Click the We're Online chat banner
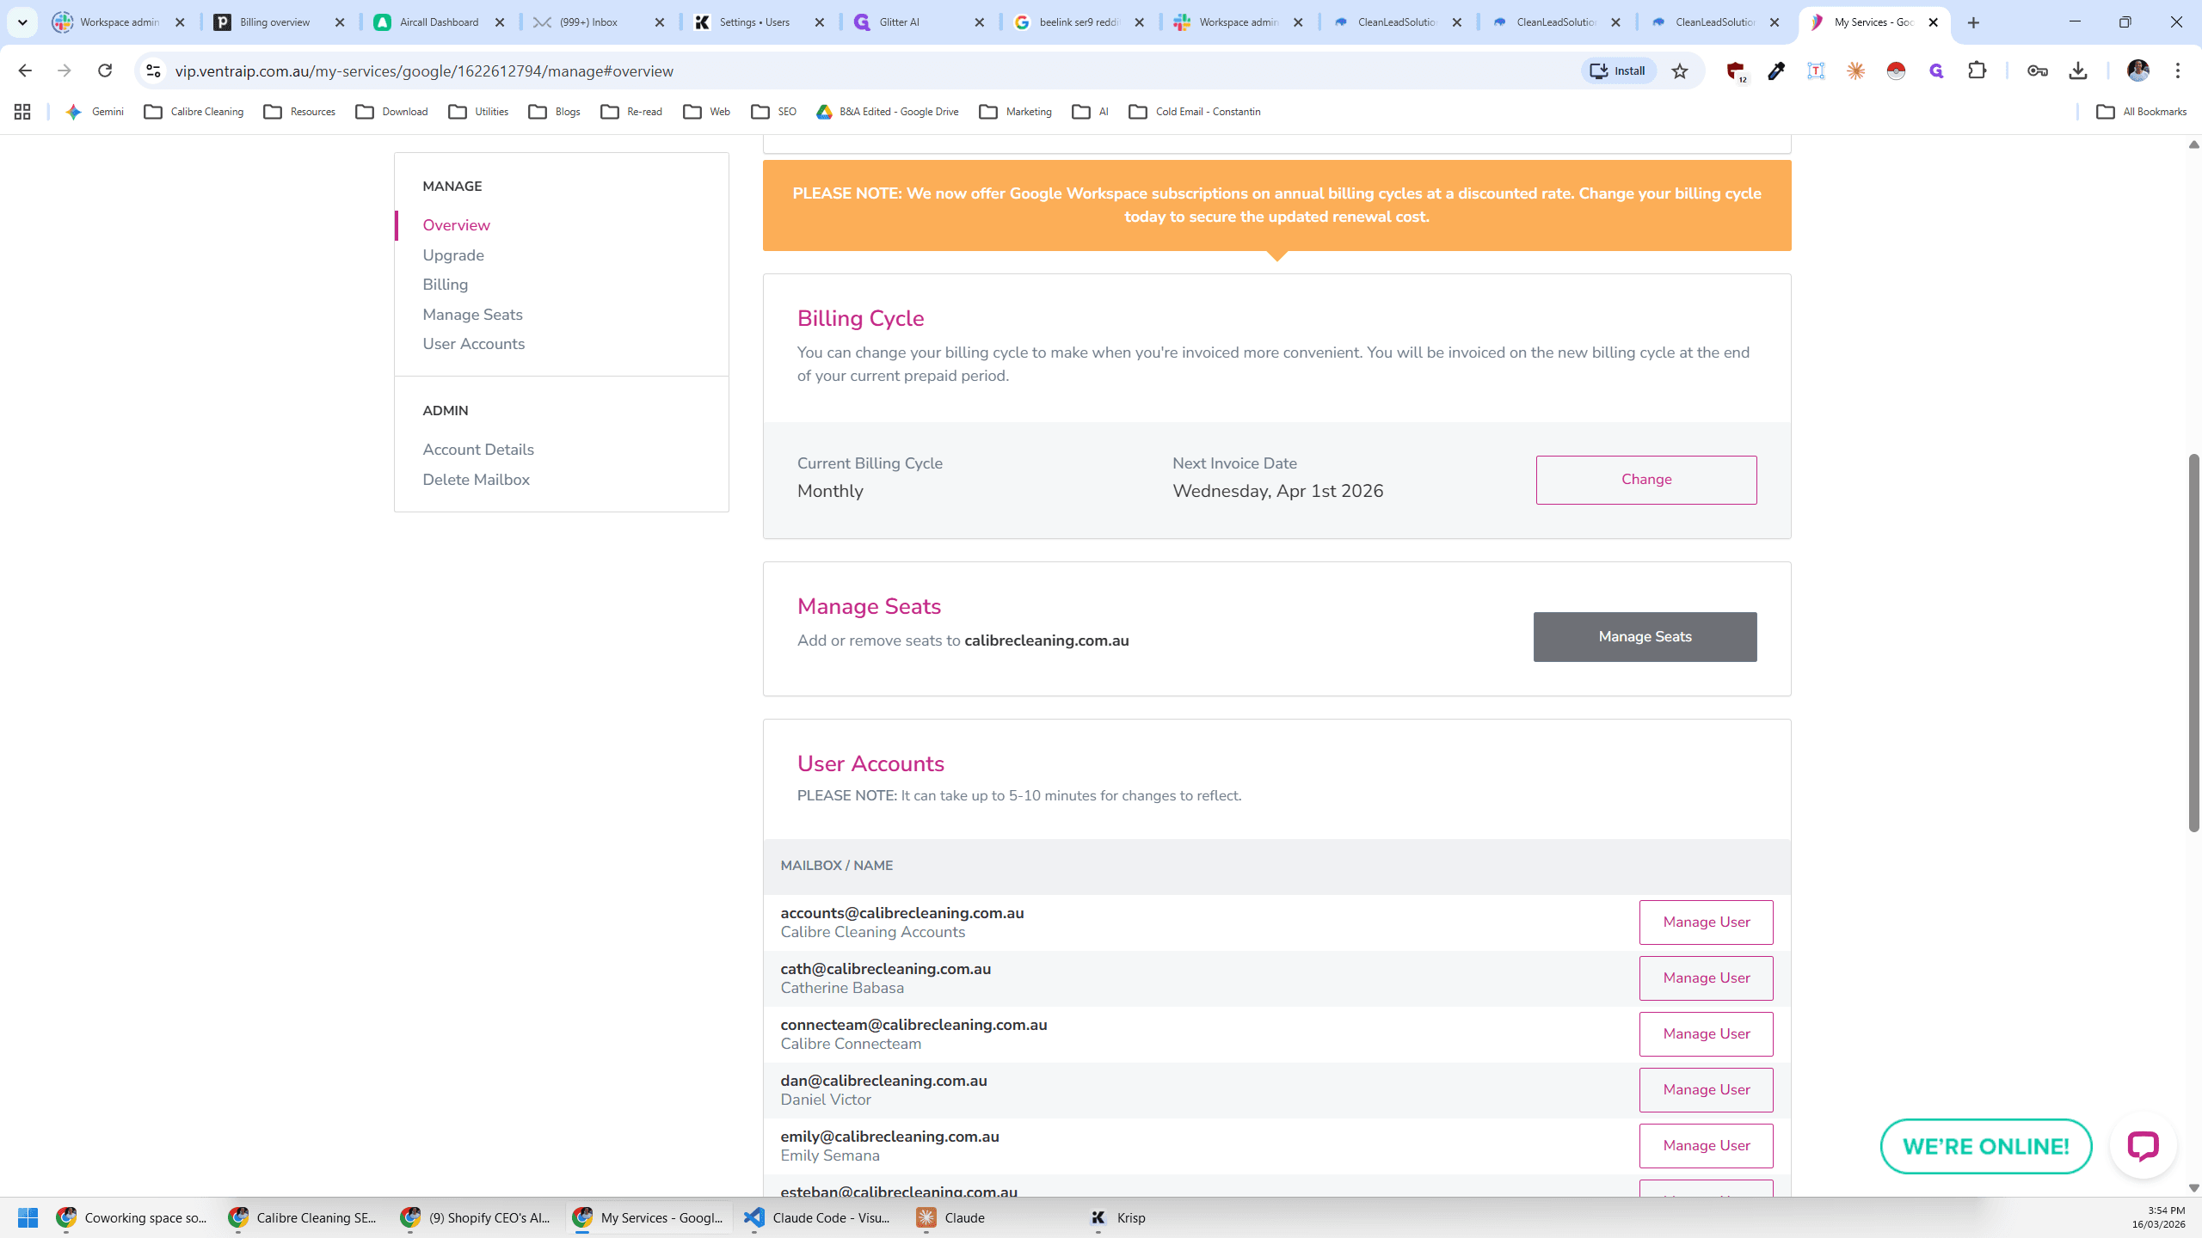 [x=1985, y=1146]
